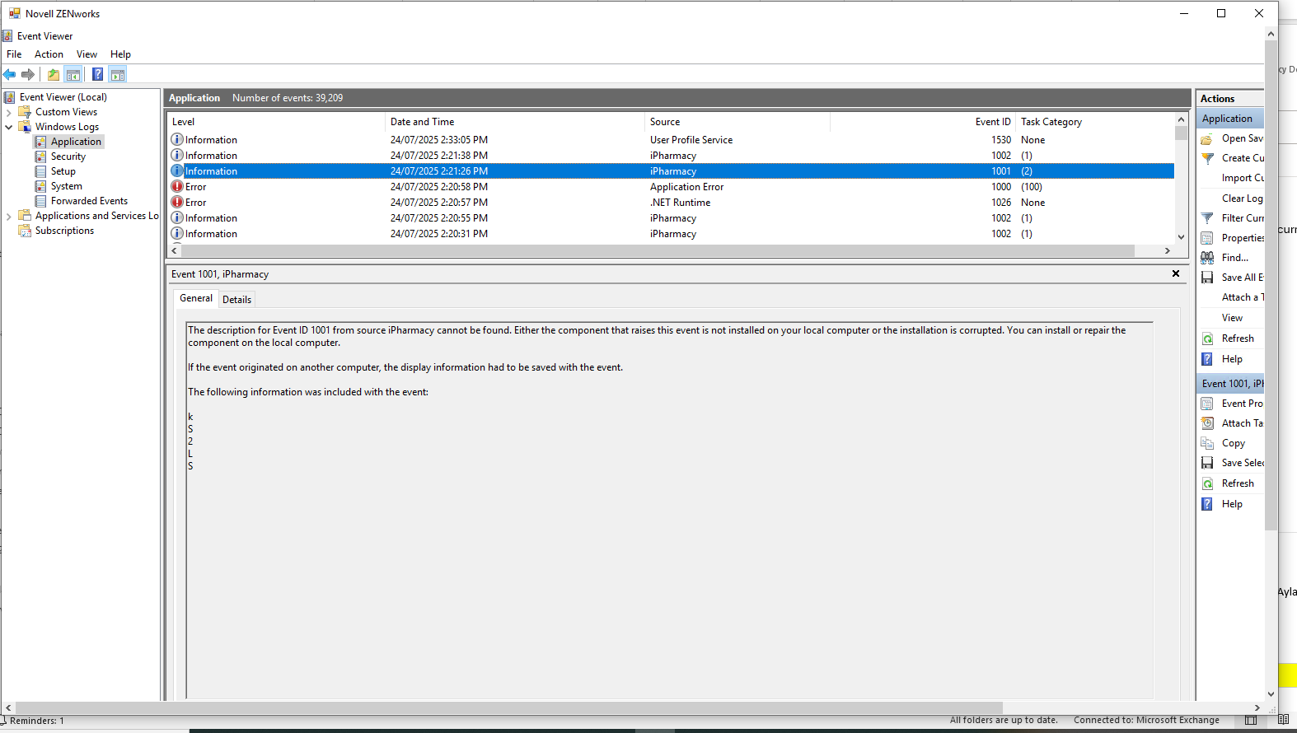Click the Save Selected Events icon
The width and height of the screenshot is (1297, 733).
[x=1207, y=463]
